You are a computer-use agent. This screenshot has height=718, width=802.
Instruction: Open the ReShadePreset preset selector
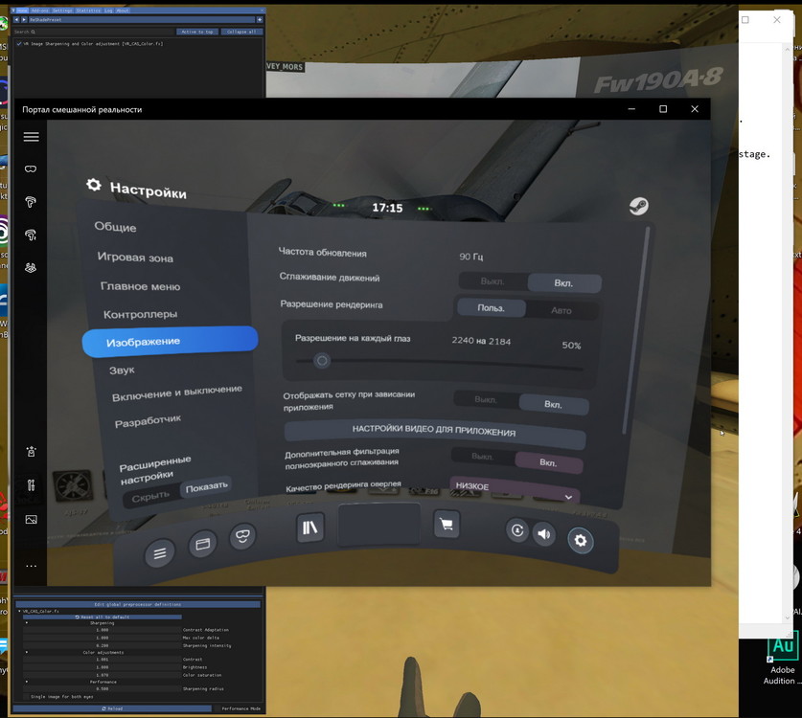tap(142, 19)
